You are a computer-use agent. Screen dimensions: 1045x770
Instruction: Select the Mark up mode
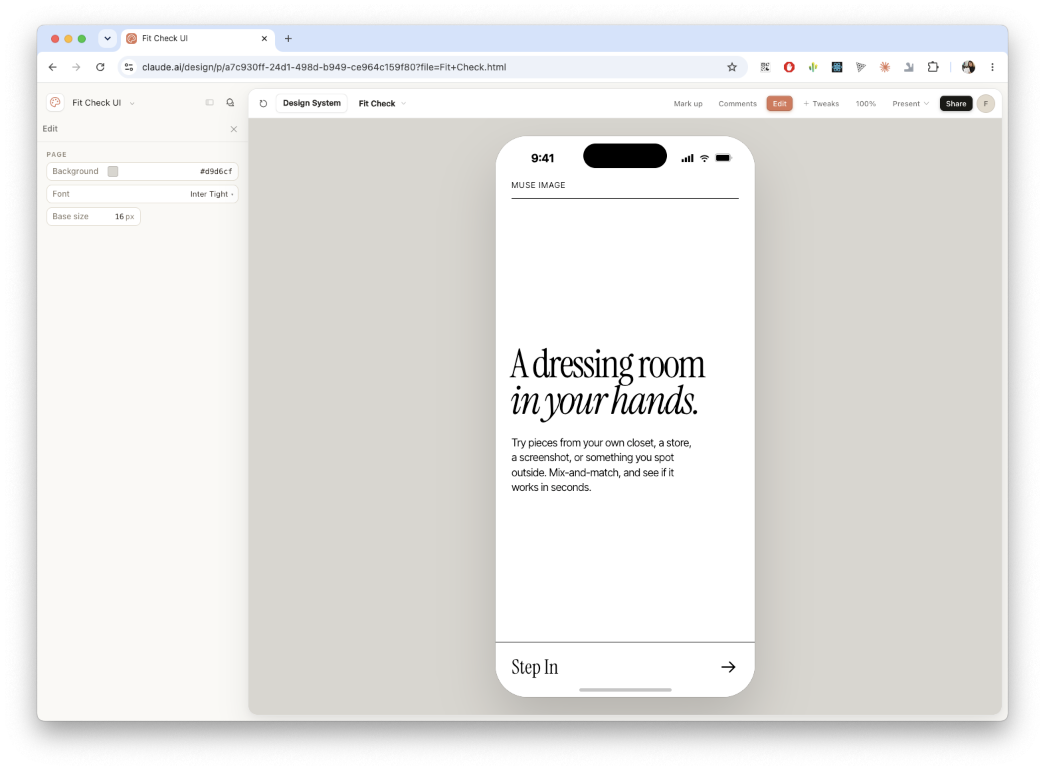point(688,103)
